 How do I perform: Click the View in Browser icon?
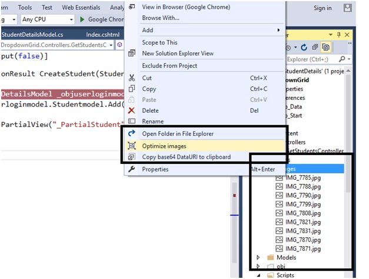click(132, 6)
